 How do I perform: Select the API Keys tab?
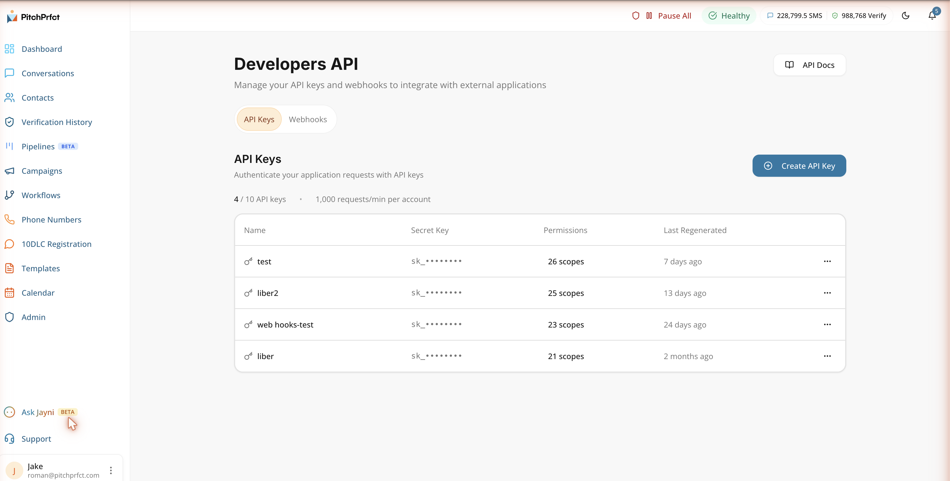coord(259,119)
